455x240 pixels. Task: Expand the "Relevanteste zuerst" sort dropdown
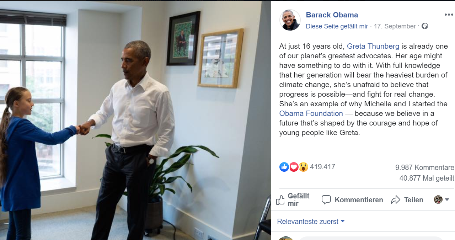click(x=311, y=222)
